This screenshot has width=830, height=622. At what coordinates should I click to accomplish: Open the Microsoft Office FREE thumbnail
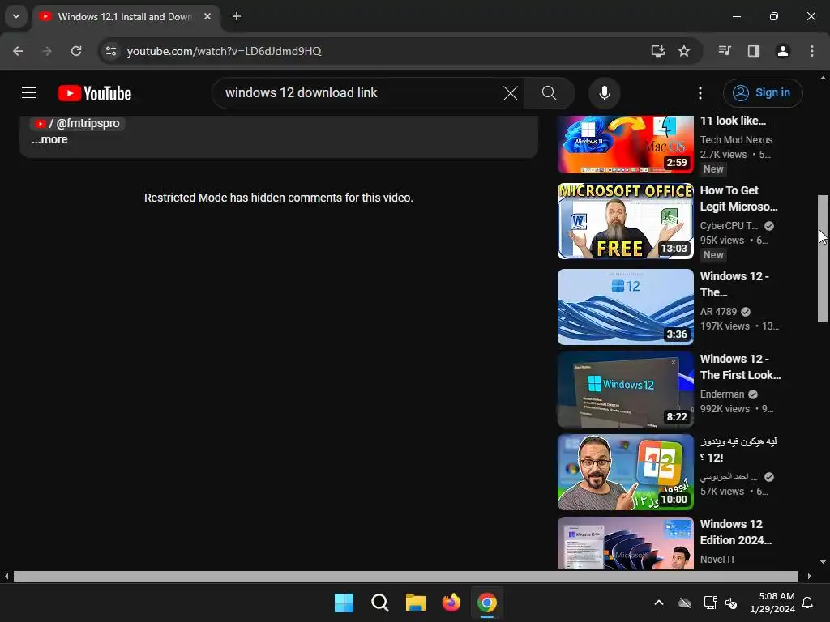tap(625, 221)
